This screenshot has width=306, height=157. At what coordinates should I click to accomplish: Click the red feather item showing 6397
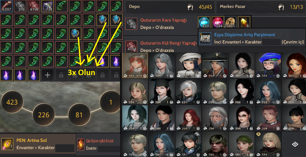pyautogui.click(x=6, y=6)
